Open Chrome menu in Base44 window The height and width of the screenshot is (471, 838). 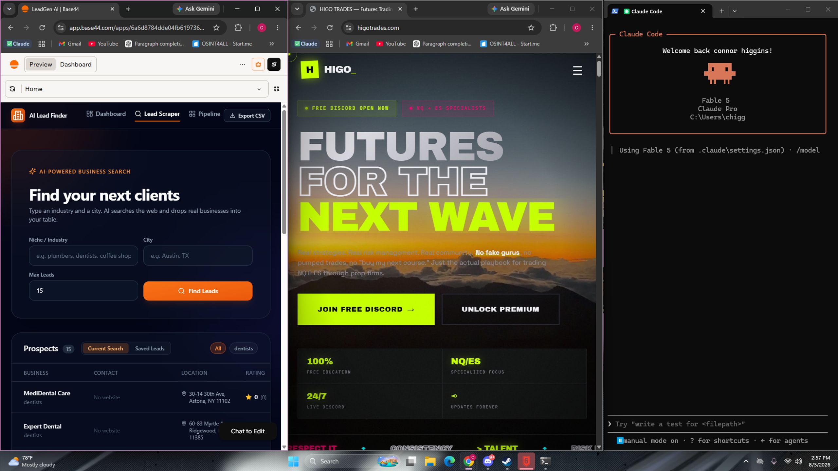pos(278,28)
